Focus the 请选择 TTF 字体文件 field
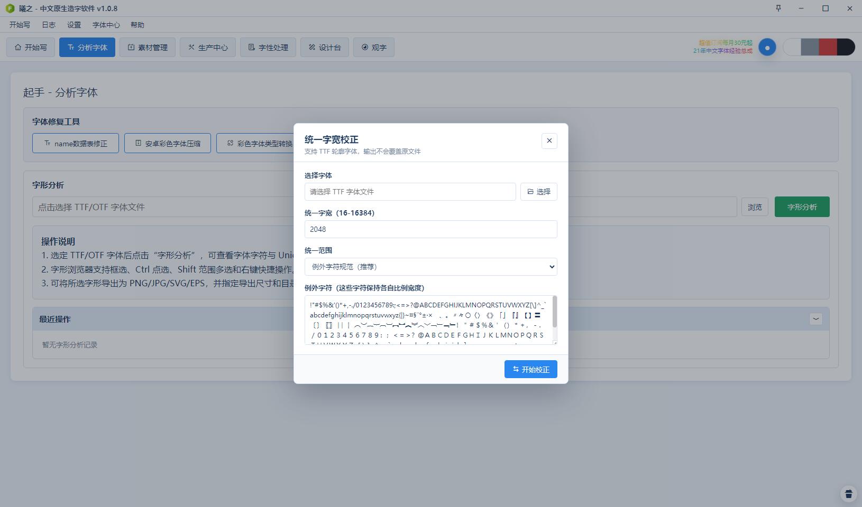 (410, 192)
